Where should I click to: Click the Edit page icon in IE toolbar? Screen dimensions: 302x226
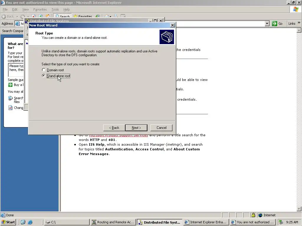point(123,16)
